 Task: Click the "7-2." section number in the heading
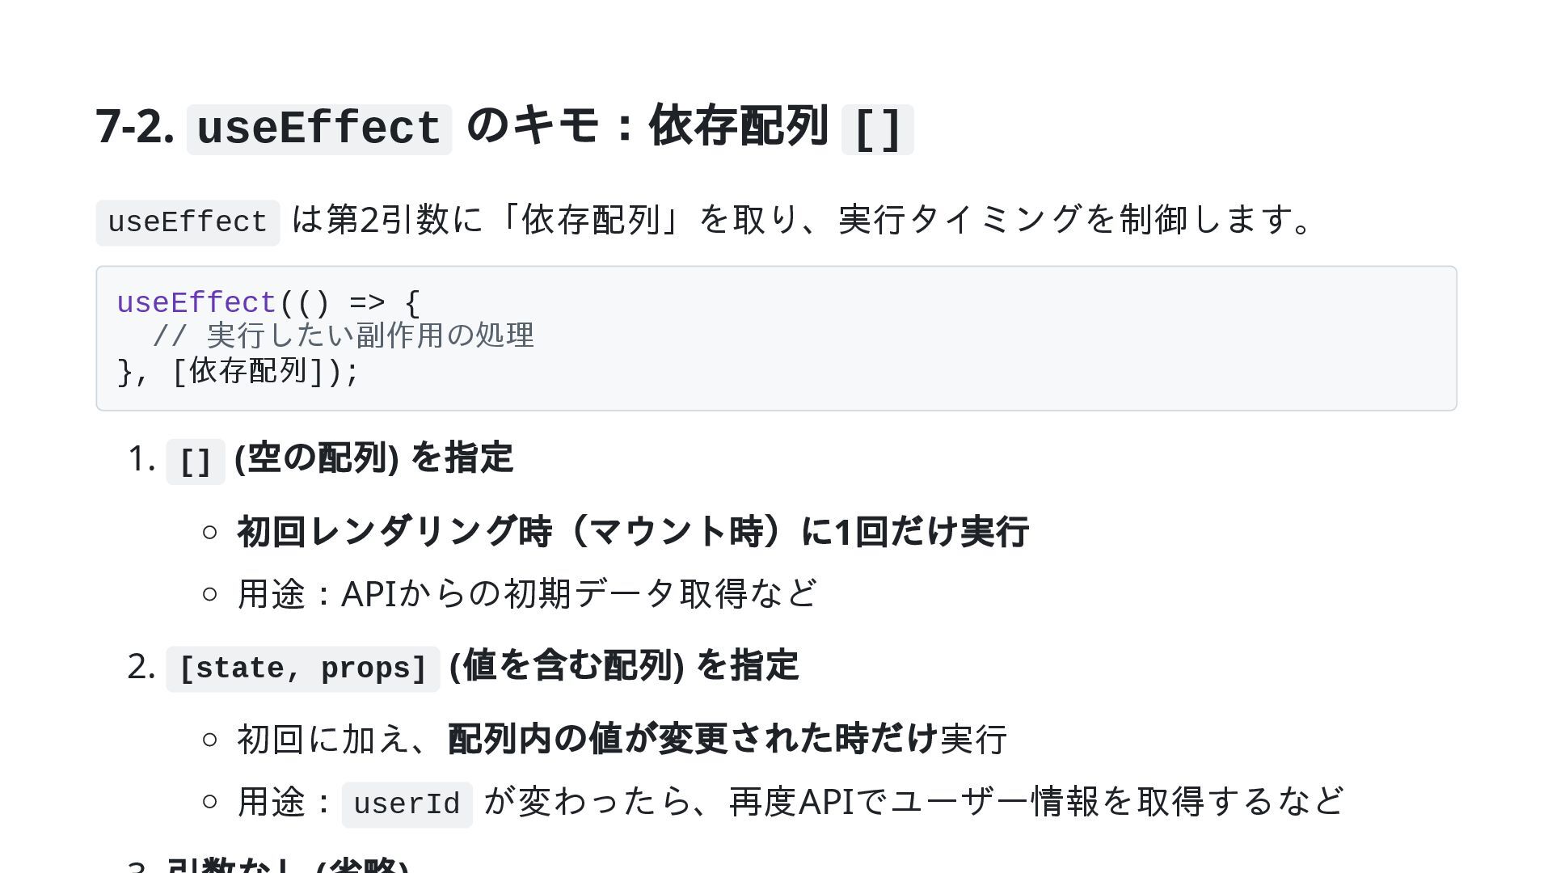pyautogui.click(x=135, y=127)
